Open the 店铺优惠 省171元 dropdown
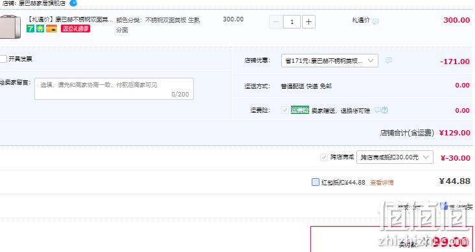 point(330,61)
